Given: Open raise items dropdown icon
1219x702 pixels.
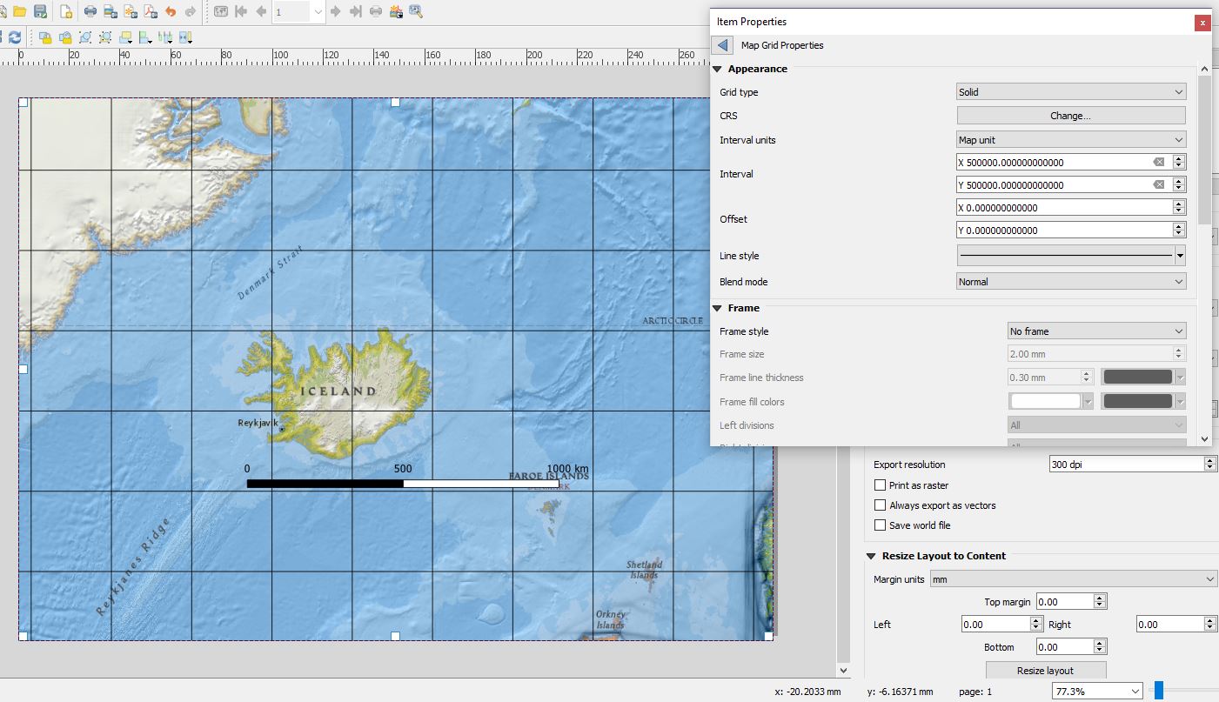Looking at the screenshot, I should click(x=125, y=37).
